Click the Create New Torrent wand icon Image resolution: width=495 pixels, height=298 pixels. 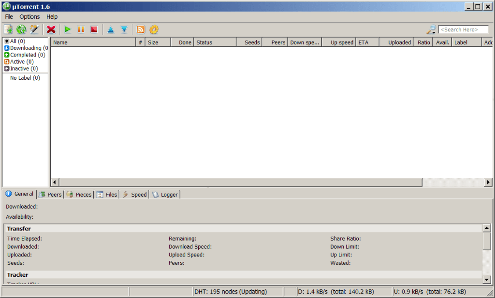pos(34,29)
